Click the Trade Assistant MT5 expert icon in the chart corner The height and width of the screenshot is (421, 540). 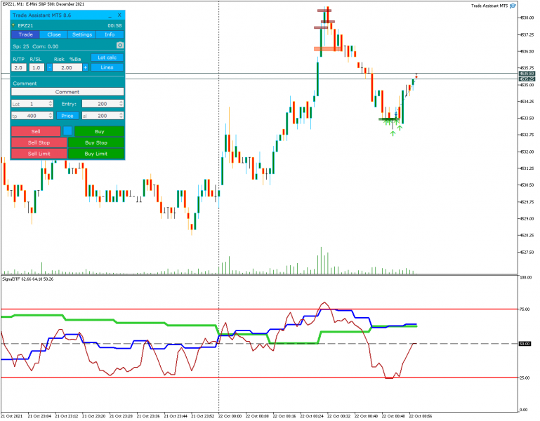(513, 6)
